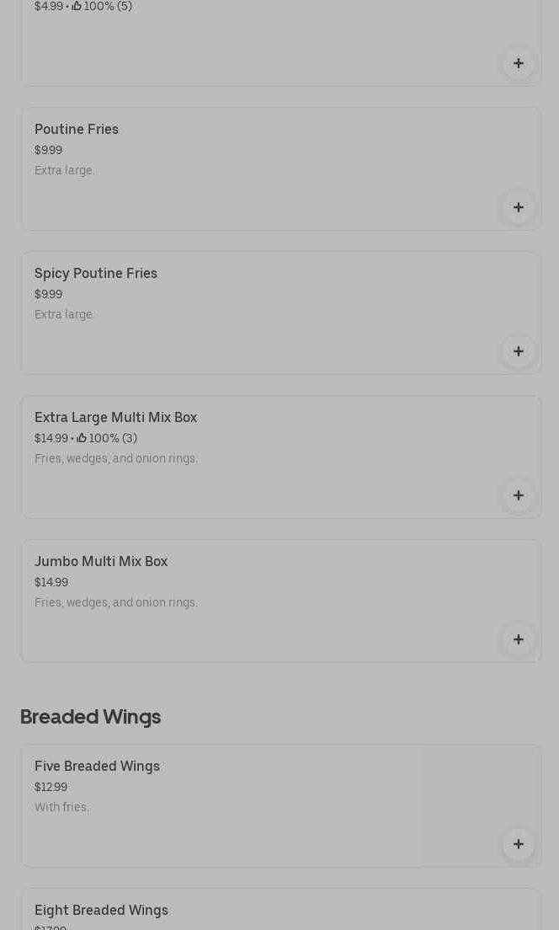Open Spicy Poutine Fries item title
This screenshot has height=930, width=559.
coord(96,273)
